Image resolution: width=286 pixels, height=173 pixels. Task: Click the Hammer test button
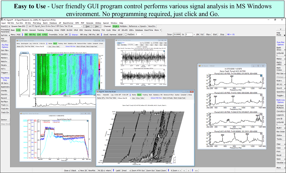pos(113,34)
